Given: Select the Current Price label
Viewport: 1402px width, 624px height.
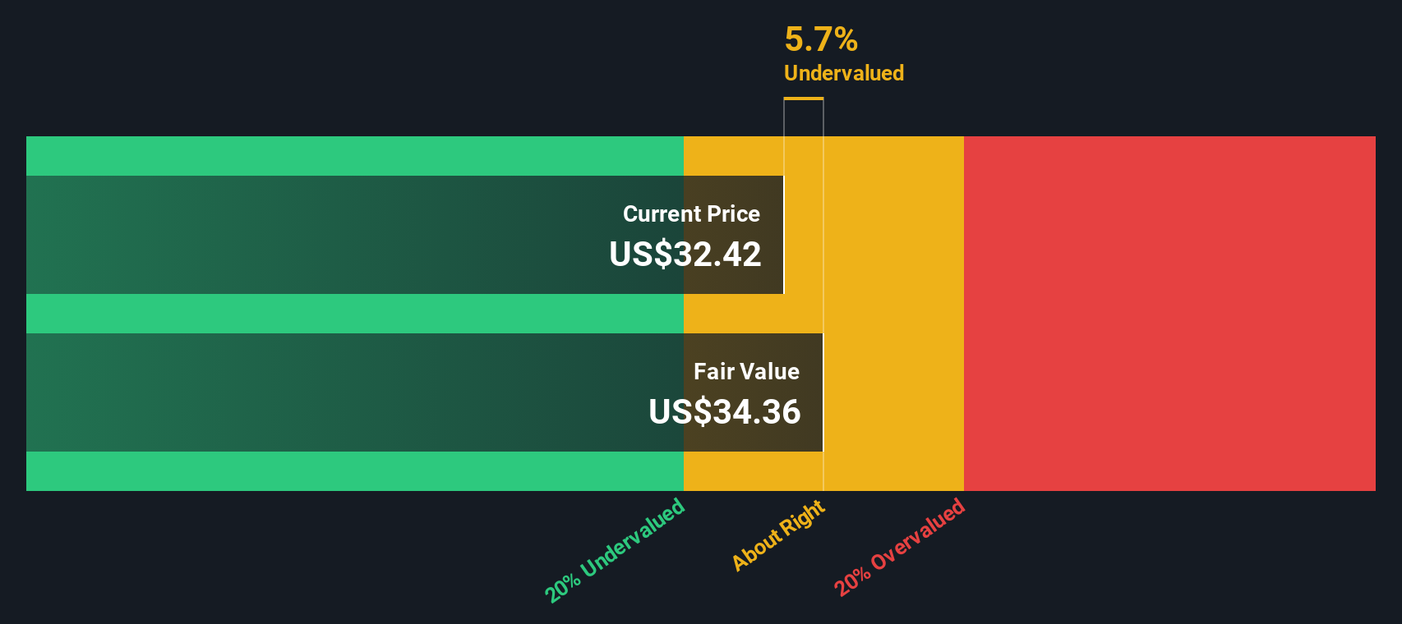Looking at the screenshot, I should pyautogui.click(x=691, y=213).
